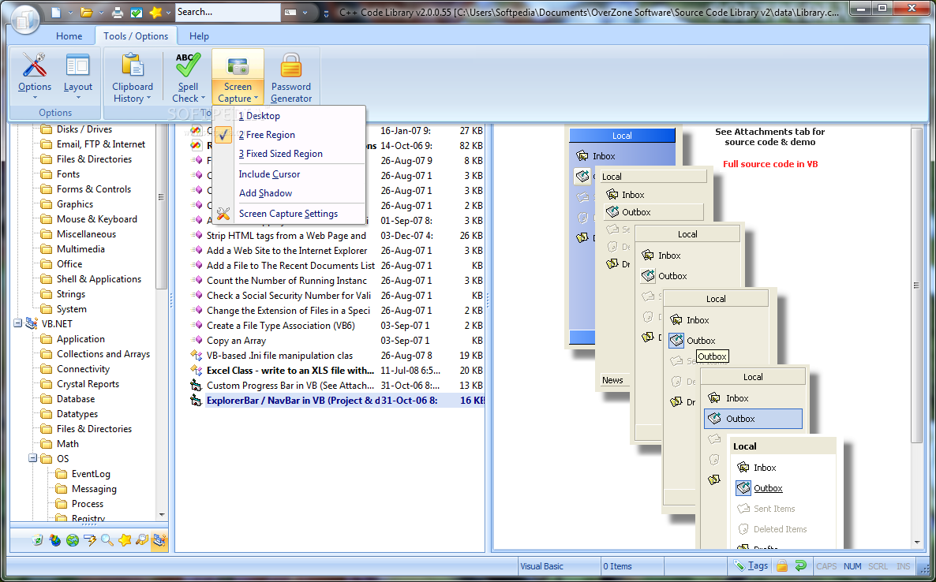This screenshot has height=582, width=936.
Task: Open the Home ribbon tab
Action: (x=69, y=35)
